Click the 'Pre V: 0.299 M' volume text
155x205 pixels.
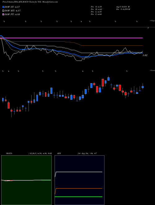123,9
